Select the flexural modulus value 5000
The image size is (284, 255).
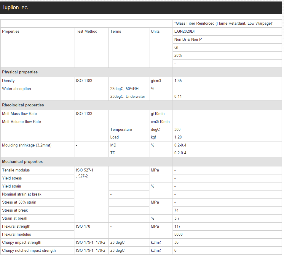178,234
